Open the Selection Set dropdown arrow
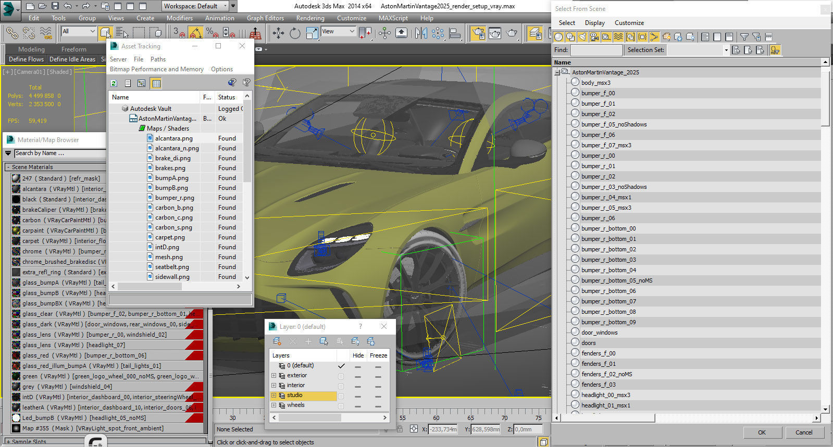 tap(726, 50)
